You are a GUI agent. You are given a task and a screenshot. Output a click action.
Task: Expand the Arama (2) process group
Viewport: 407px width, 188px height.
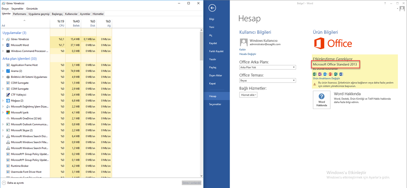[3, 71]
